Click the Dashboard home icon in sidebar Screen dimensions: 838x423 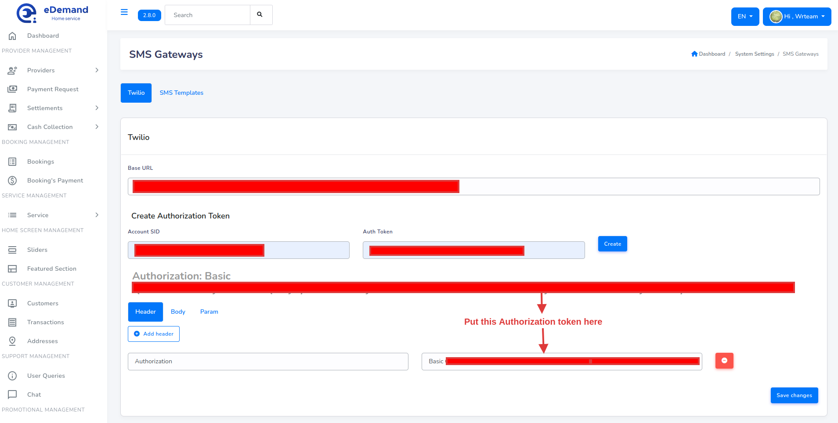click(x=12, y=36)
